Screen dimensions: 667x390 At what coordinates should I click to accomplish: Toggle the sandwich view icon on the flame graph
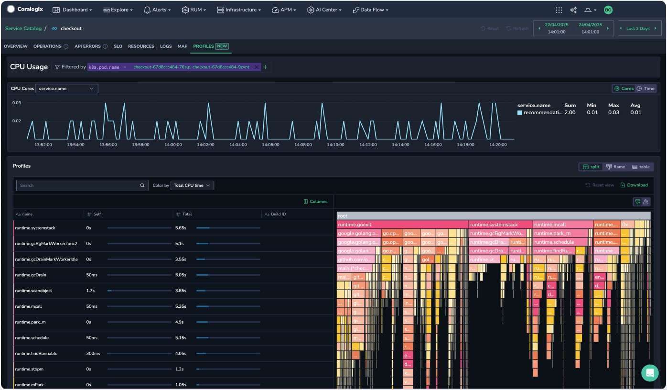pos(646,201)
